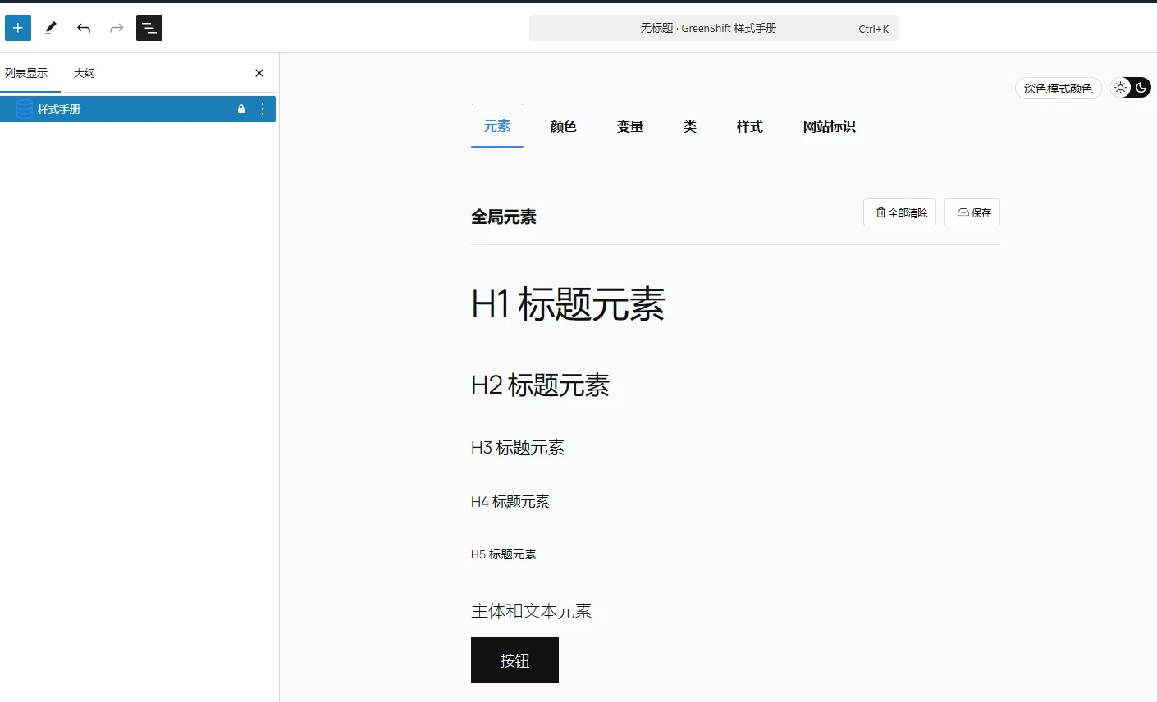Viewport: 1157px width, 702px height.
Task: Click the lock icon on 样式手册
Action: click(240, 108)
